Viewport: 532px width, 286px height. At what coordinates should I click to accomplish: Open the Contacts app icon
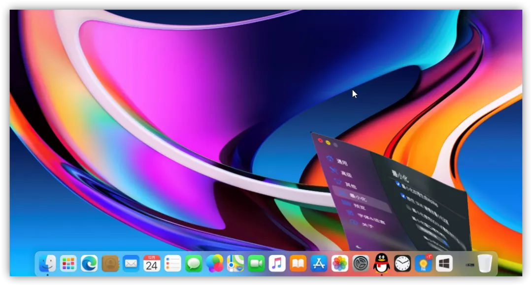(x=110, y=263)
